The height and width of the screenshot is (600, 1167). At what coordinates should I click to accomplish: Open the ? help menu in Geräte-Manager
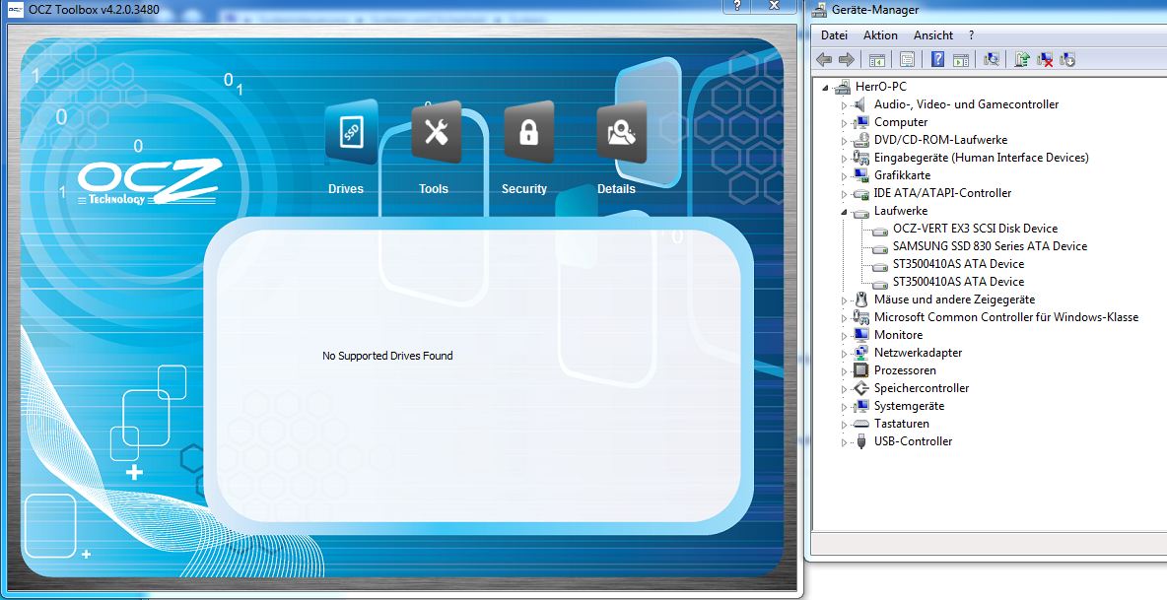(971, 34)
